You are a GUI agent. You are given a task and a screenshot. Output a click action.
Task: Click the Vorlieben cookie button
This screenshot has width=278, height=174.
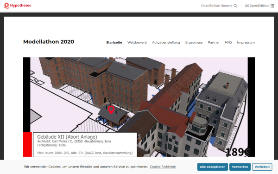pos(262,167)
